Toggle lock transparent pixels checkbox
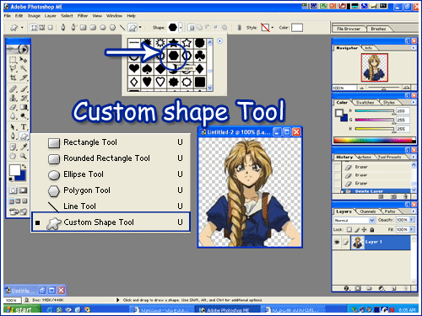Viewport: 422px width, 316px height. pyautogui.click(x=349, y=229)
